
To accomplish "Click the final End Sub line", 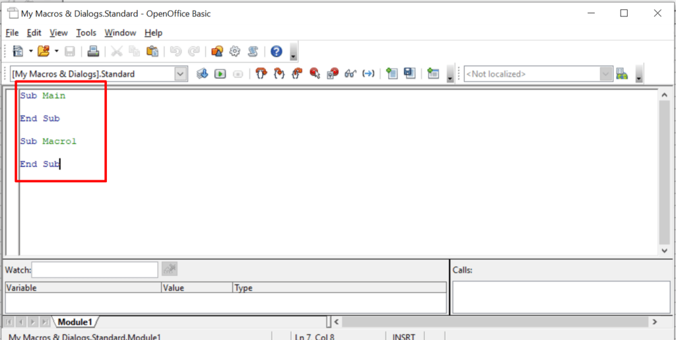I will click(40, 164).
